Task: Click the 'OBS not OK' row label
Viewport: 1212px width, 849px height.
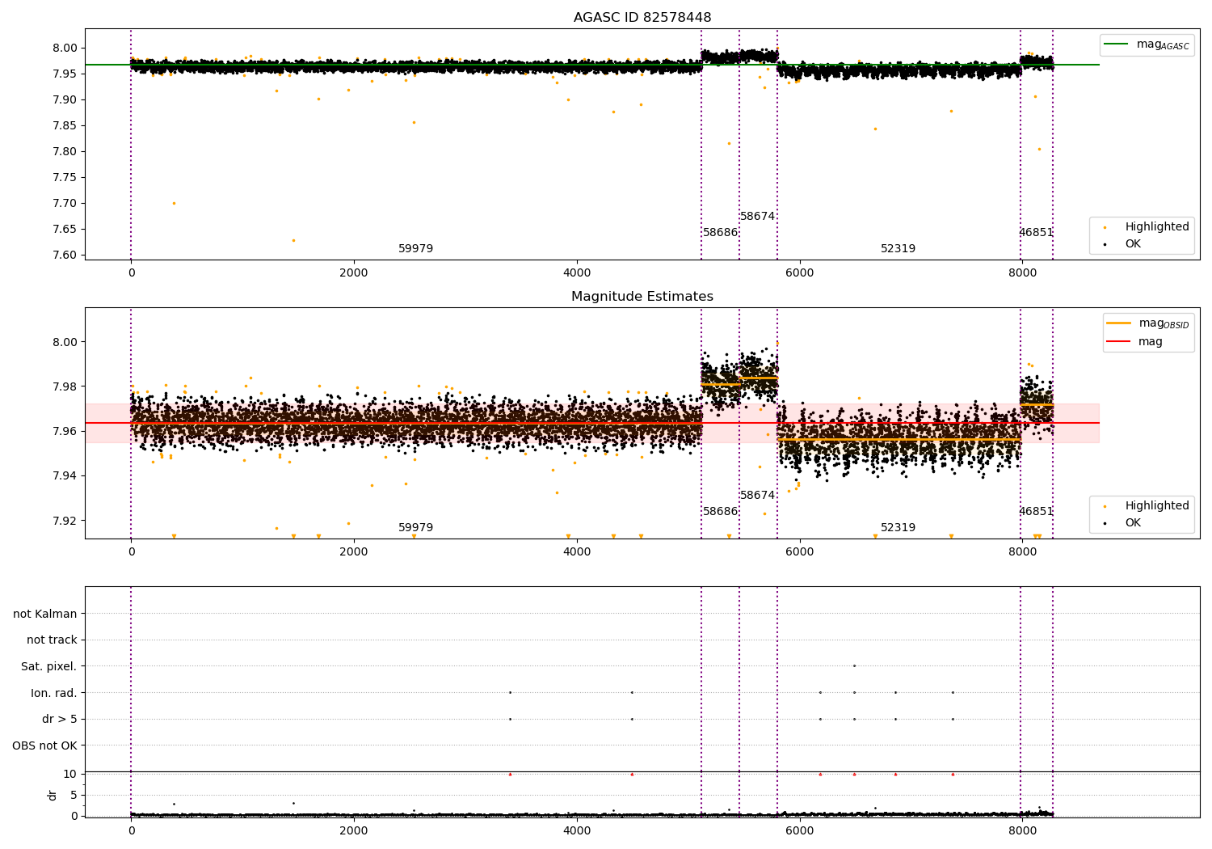Action: (x=45, y=746)
